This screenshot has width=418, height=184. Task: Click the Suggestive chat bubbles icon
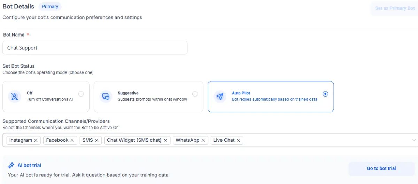(106, 97)
